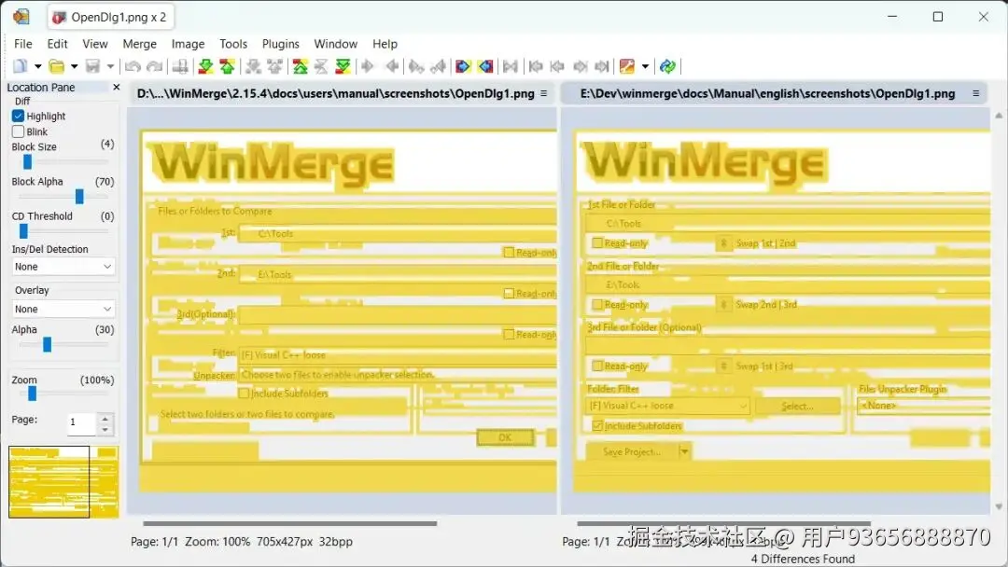Open the Overlay dropdown

pos(63,309)
